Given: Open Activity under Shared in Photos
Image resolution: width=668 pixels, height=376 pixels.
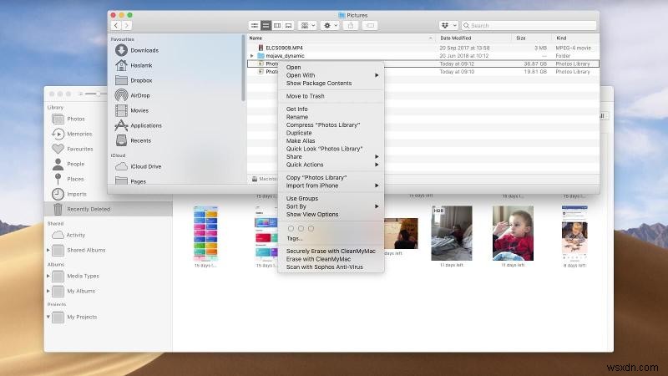Looking at the screenshot, I should (x=75, y=235).
